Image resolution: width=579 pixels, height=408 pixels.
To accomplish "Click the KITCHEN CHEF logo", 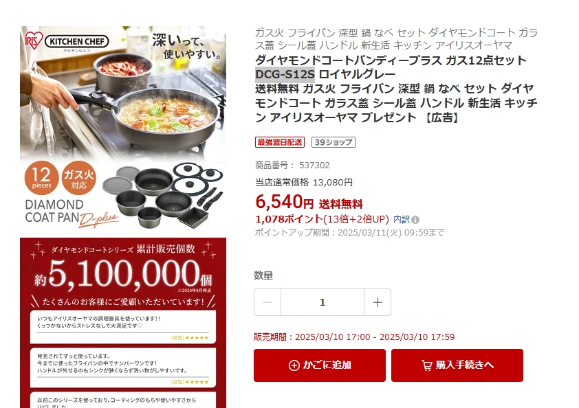I will [77, 41].
